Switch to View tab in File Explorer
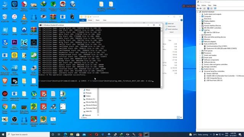This screenshot has width=244, height=137. pyautogui.click(x=104, y=20)
